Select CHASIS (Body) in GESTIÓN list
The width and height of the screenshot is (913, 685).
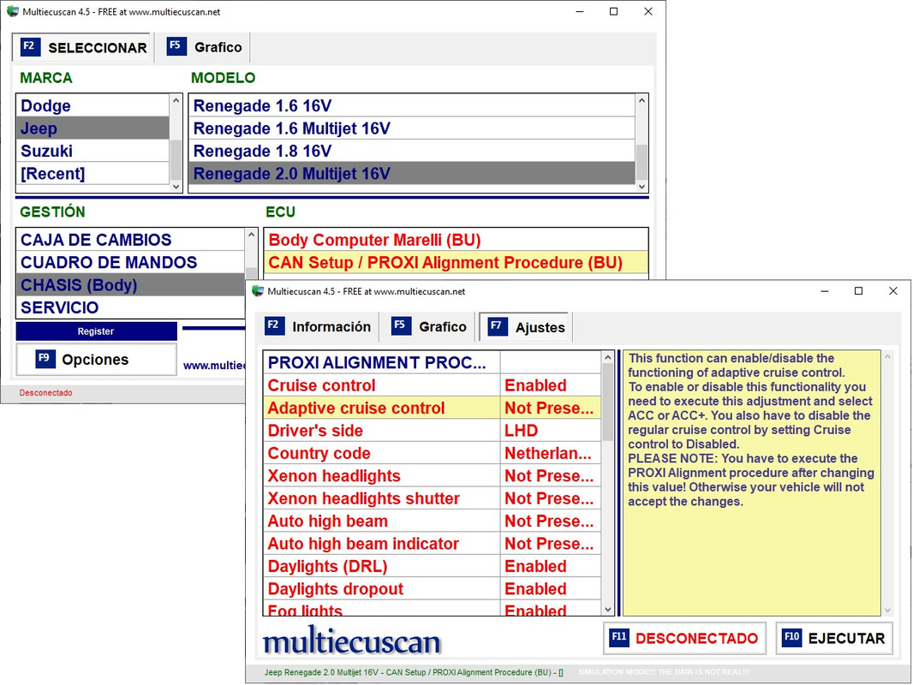130,284
